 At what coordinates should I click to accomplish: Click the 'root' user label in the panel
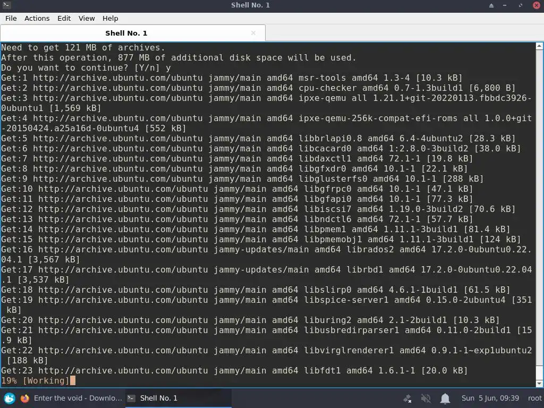pyautogui.click(x=534, y=398)
